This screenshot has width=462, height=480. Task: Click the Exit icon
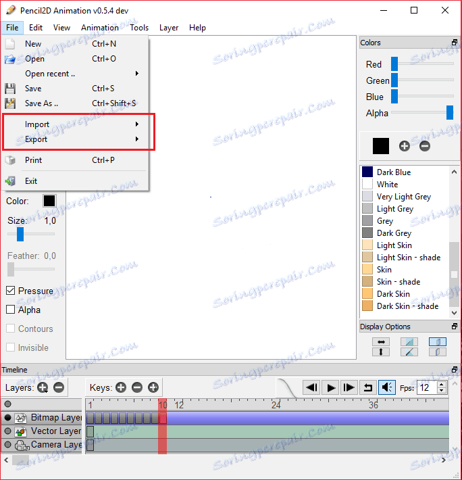click(x=10, y=181)
